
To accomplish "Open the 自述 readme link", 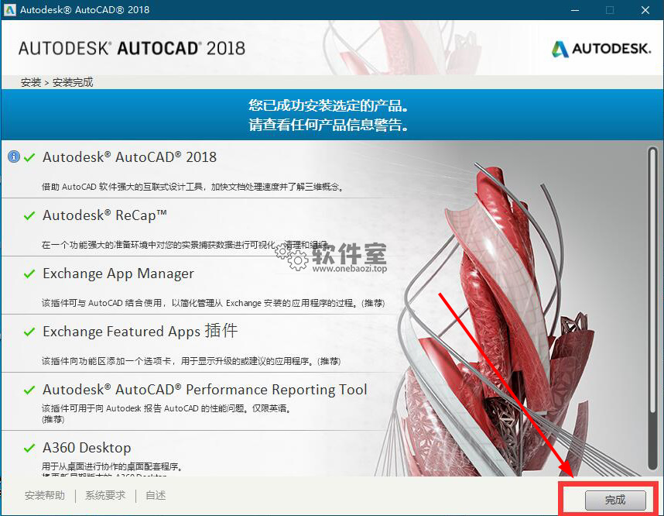I will point(156,495).
